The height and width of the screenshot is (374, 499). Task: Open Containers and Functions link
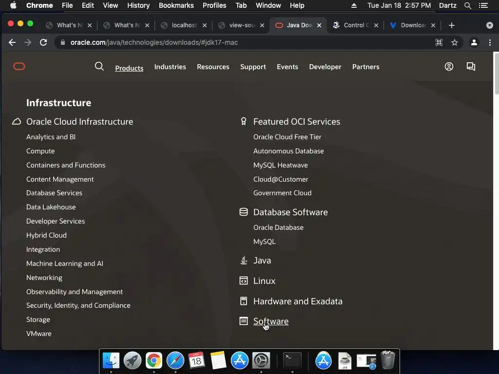pos(66,165)
